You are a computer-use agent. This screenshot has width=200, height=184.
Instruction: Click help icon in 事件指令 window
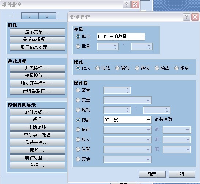[x=127, y=5]
